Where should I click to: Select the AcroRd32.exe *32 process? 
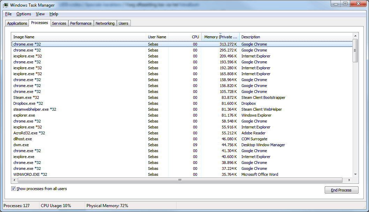pos(182,133)
